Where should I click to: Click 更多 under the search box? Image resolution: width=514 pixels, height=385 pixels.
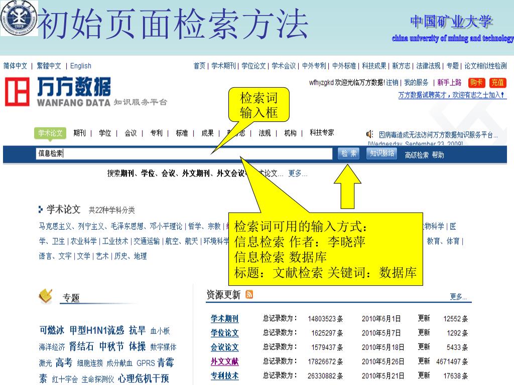(298, 173)
